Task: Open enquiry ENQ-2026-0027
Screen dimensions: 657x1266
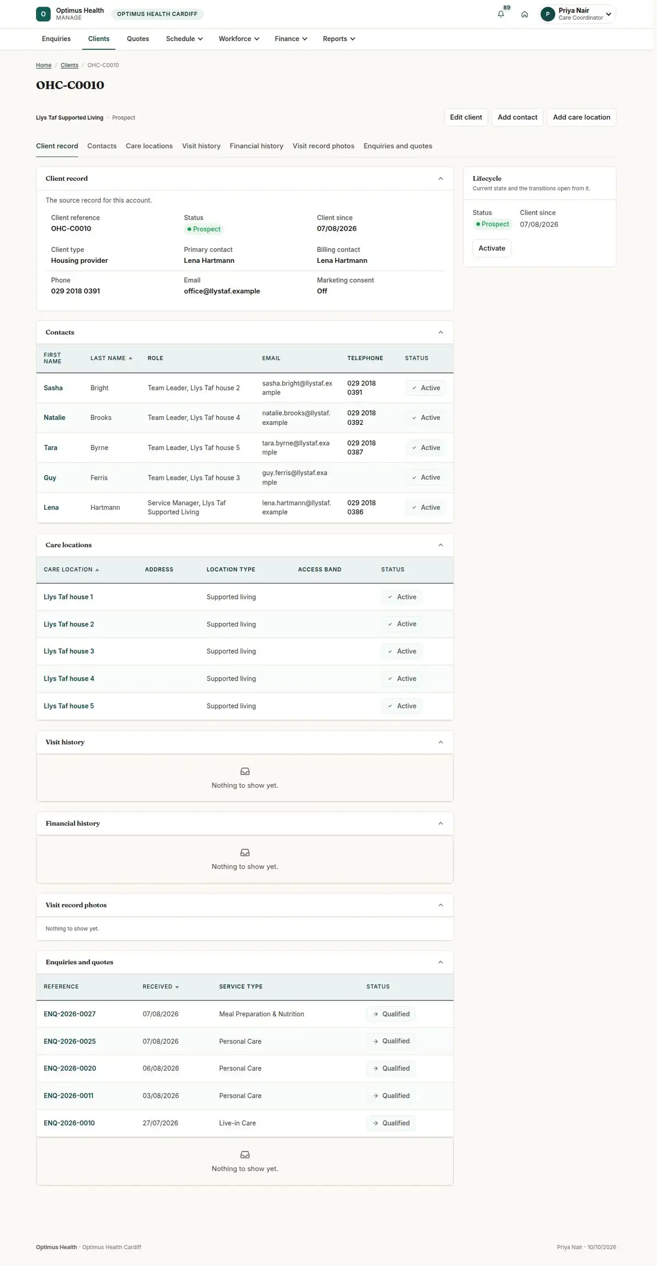Action: point(70,1014)
